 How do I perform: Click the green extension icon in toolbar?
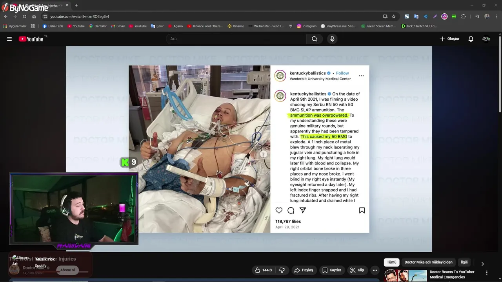[x=454, y=16]
